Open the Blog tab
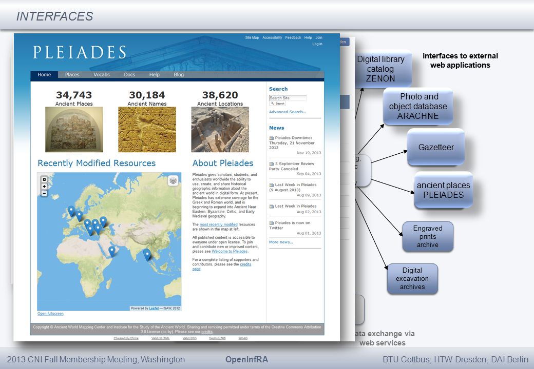 pos(179,74)
